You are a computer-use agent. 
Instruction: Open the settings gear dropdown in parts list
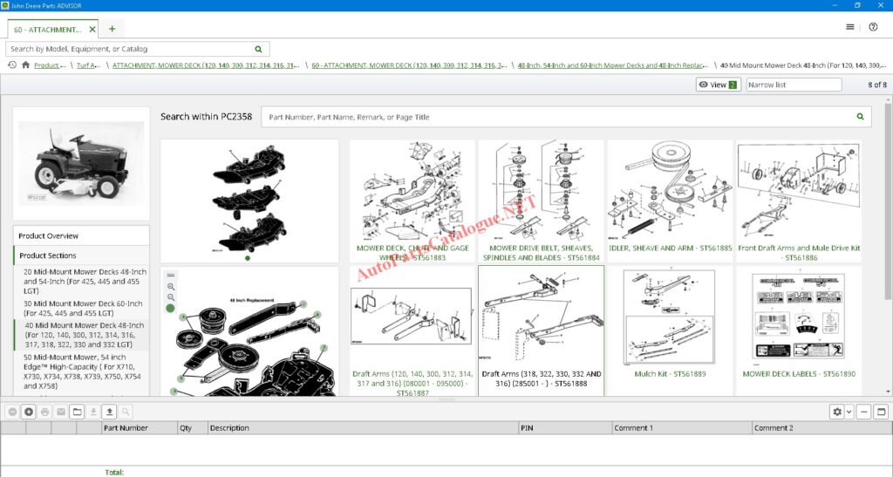842,412
